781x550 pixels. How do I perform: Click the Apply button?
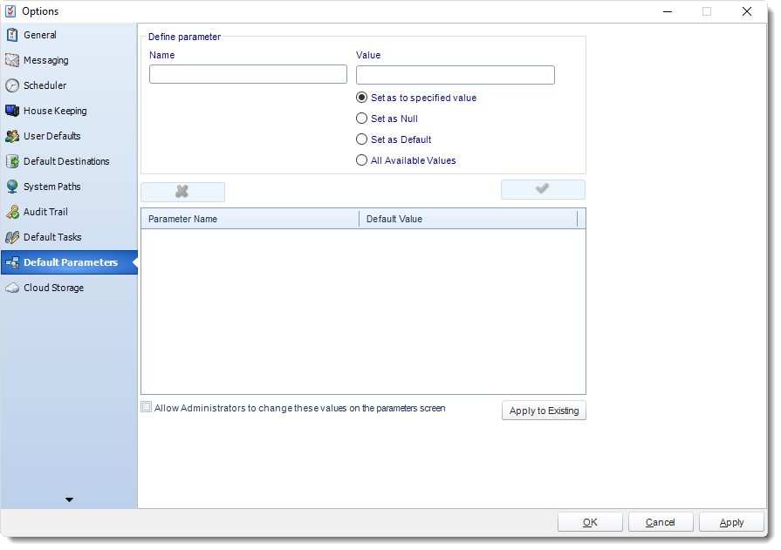731,522
